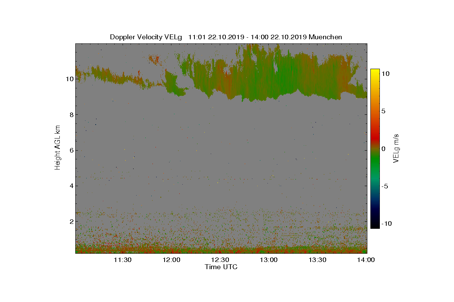Click the positive 5 colorbar tick label
Image resolution: width=454 pixels, height=302 pixels.
pos(383,111)
